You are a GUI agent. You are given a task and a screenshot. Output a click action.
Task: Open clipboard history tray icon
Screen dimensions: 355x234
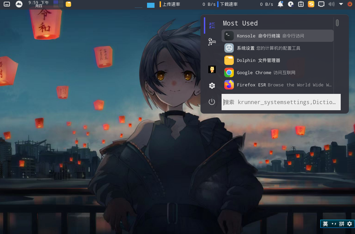point(301,4)
